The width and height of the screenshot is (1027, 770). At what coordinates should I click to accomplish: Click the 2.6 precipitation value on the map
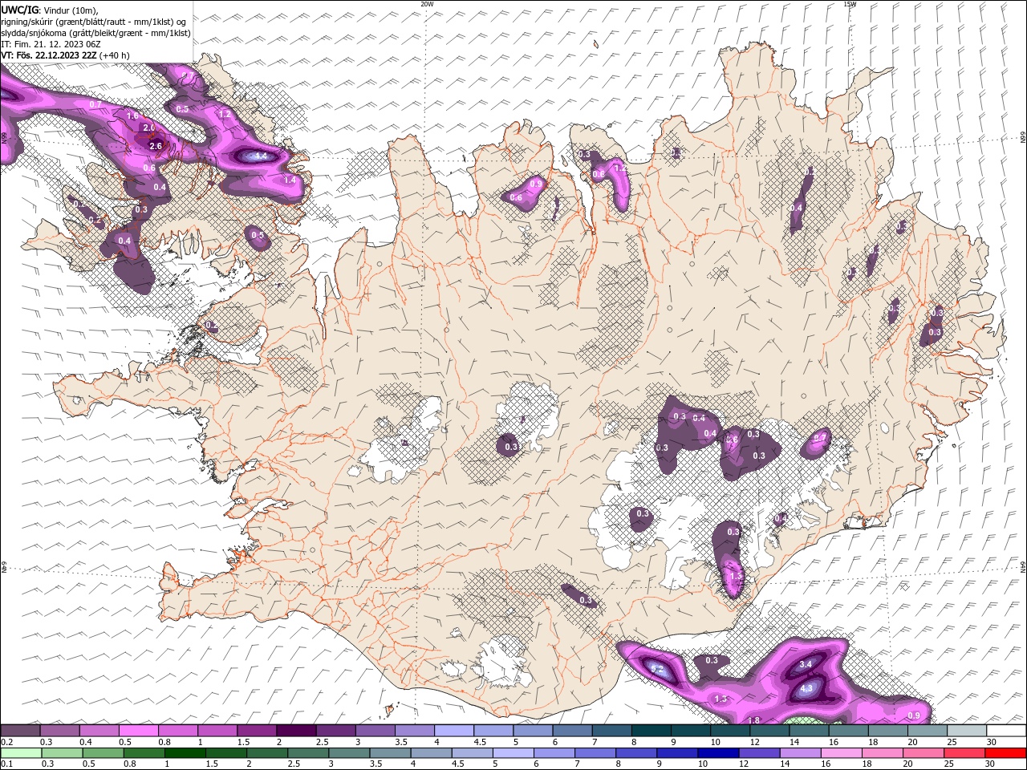pos(156,146)
